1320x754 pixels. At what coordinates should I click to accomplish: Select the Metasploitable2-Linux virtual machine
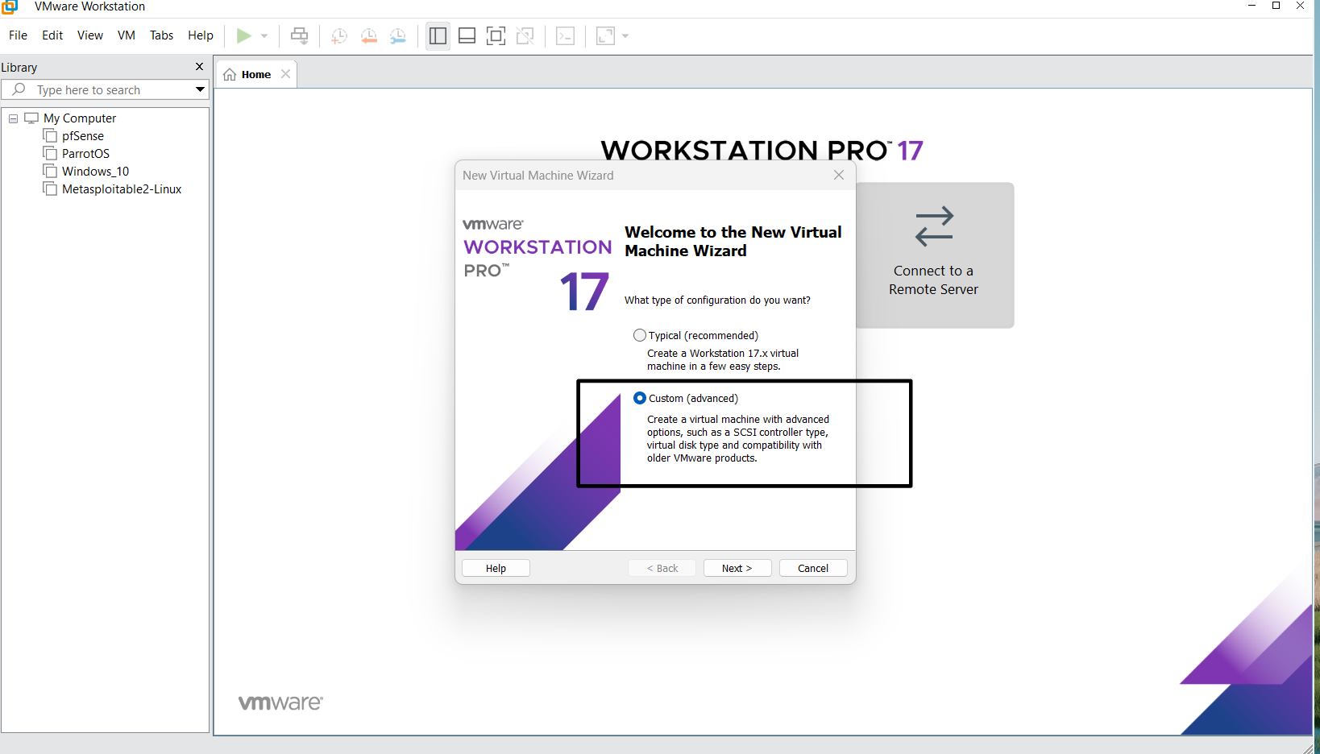pyautogui.click(x=122, y=189)
